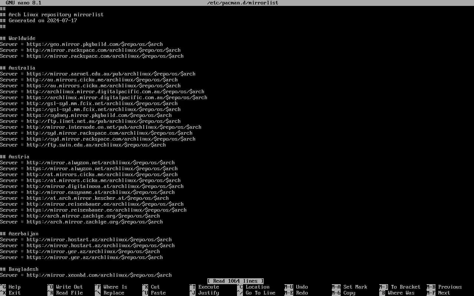Click the http://au.mirrors.cicku.me server line
The height and width of the screenshot is (296, 474).
pos(89,80)
